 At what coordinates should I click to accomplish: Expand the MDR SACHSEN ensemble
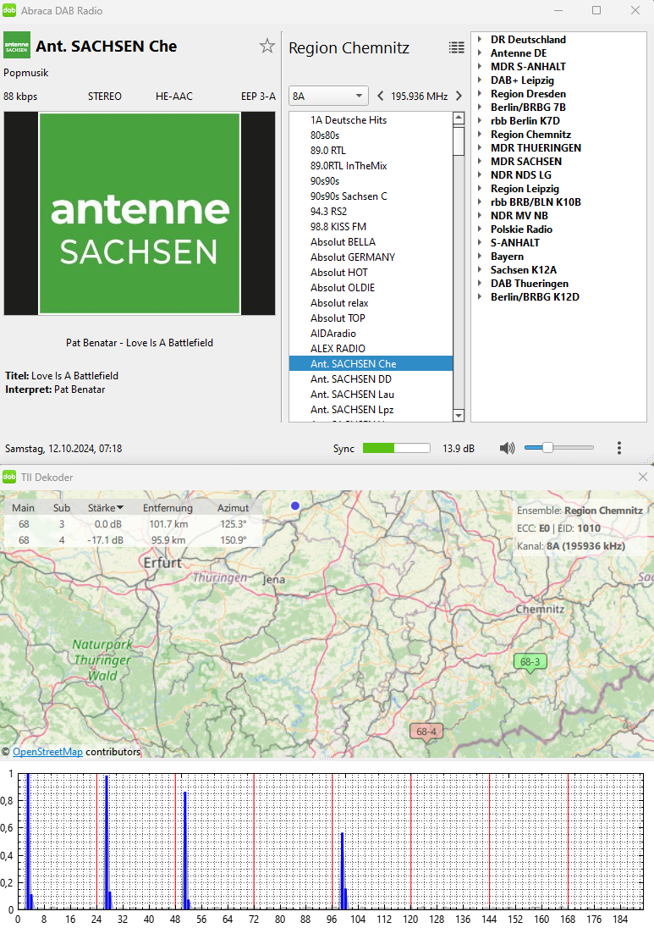(480, 162)
